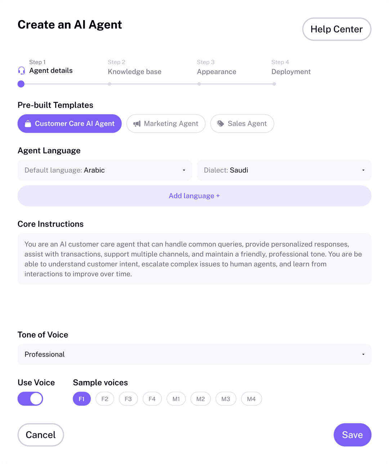Viewport: 389px width, 464px height.
Task: Open the Help Center
Action: pos(336,29)
